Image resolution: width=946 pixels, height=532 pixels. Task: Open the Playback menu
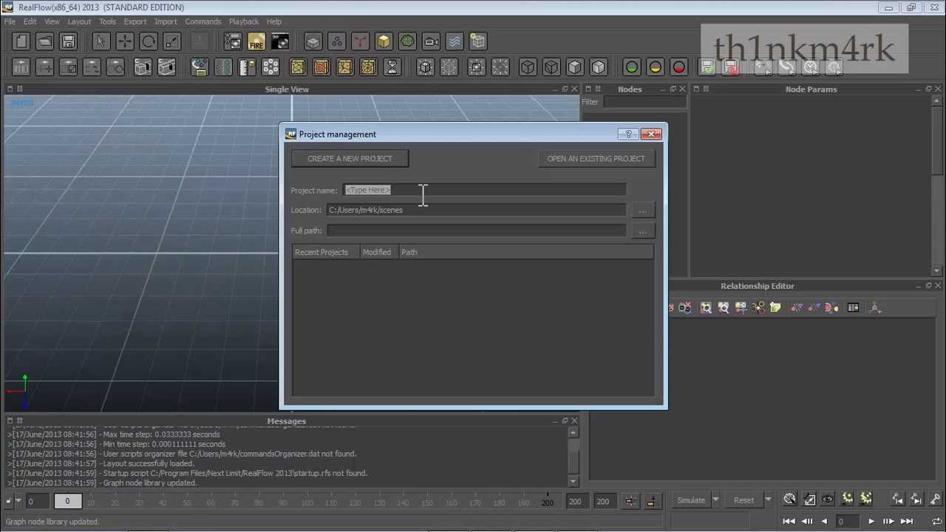pos(243,21)
